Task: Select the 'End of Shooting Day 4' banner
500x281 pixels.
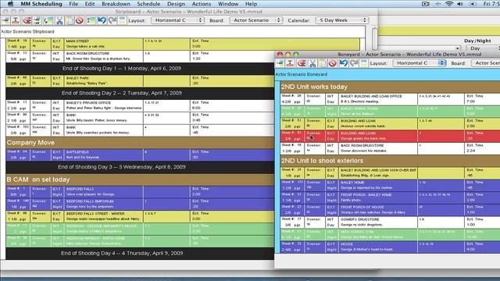Action: [140, 253]
